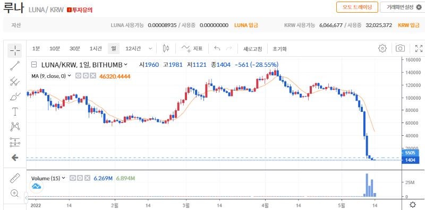Viewport: 425px width, 210px height.
Task: Click the LUNA 입금 deposit link
Action: [x=246, y=25]
